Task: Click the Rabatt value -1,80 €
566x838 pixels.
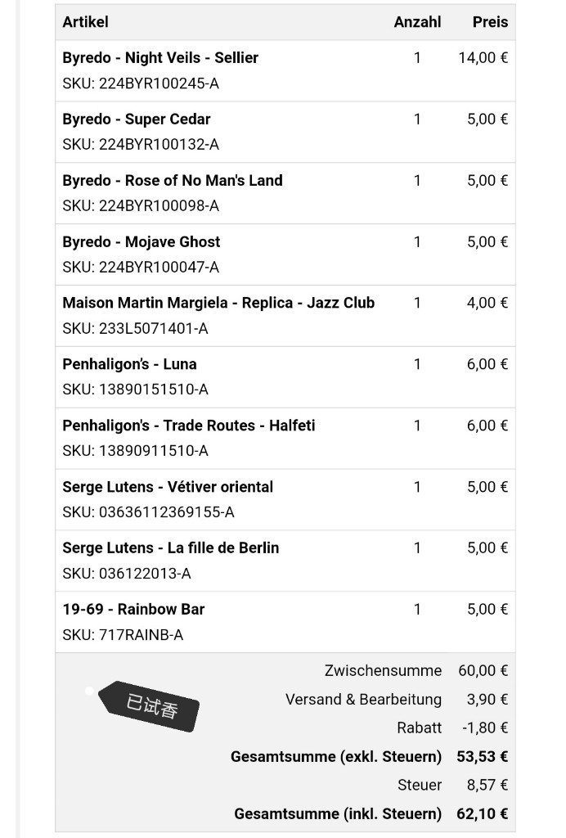Action: pyautogui.click(x=485, y=728)
